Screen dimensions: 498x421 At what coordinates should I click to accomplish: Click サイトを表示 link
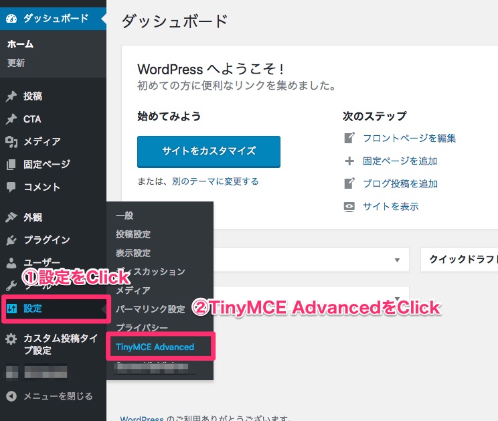[391, 207]
